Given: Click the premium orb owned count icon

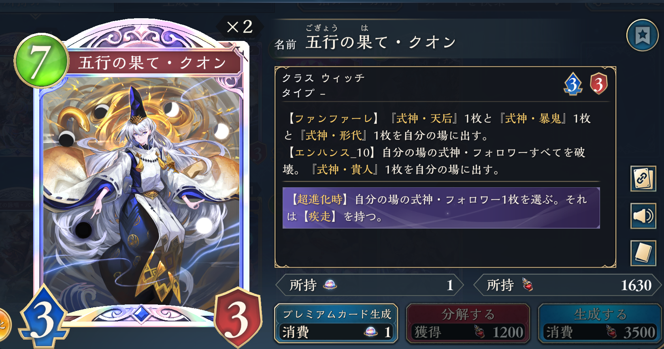Looking at the screenshot, I should (x=330, y=285).
